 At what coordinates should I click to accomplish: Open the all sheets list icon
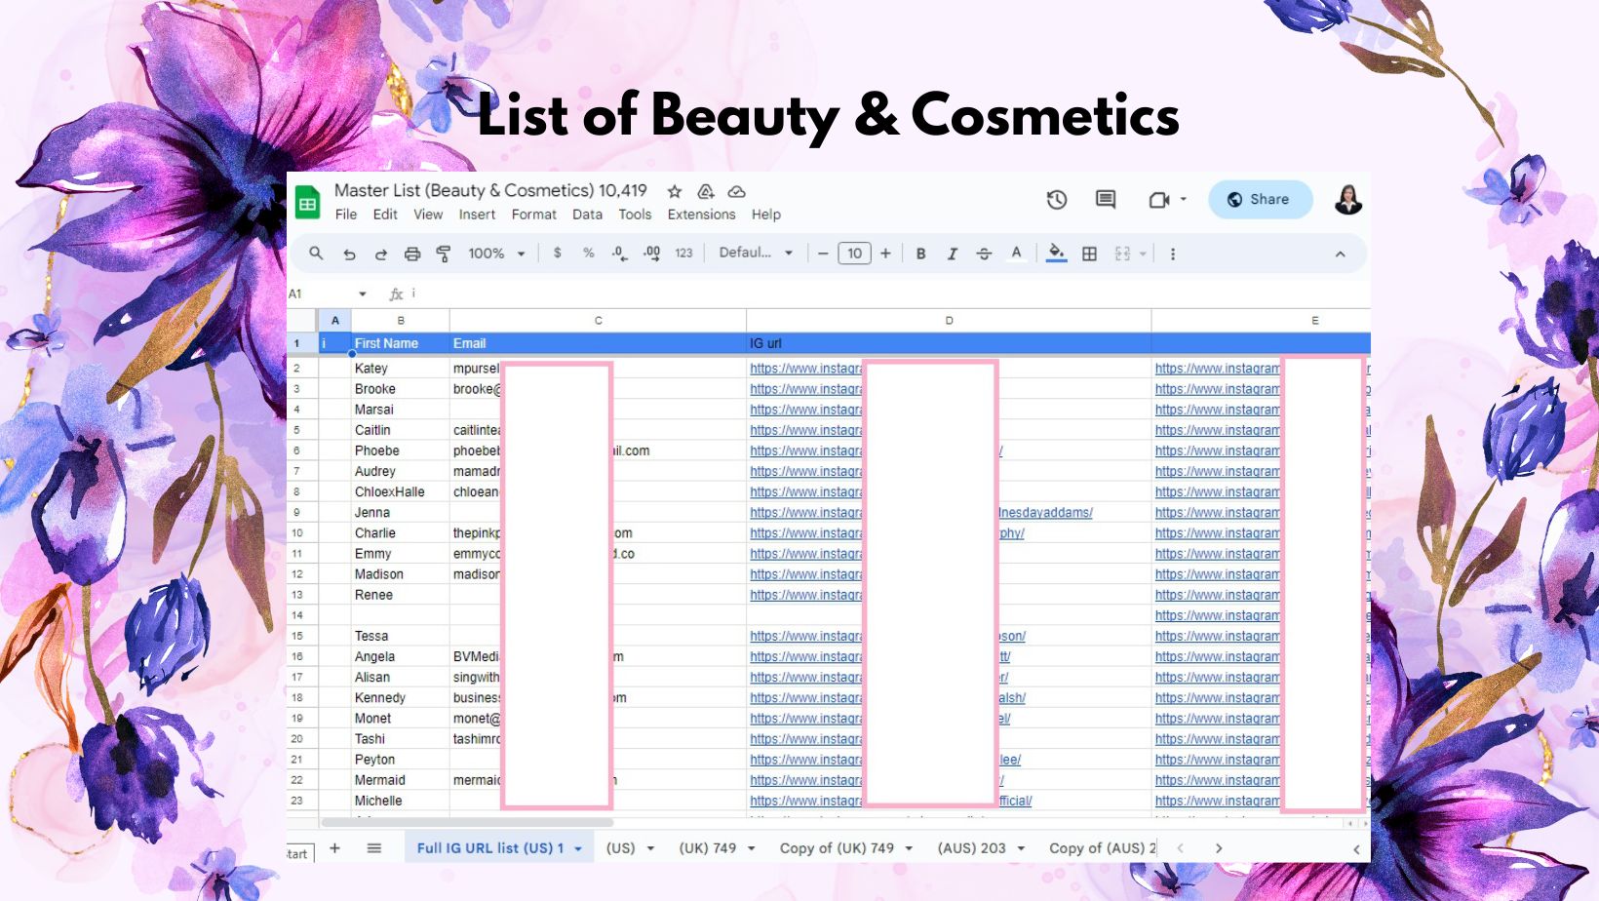pyautogui.click(x=373, y=848)
